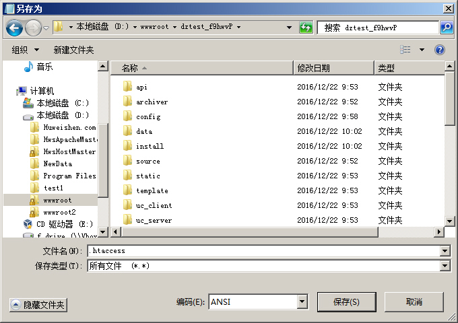This screenshot has height=323, width=458.
Task: Select the uc_server folder icon
Action: click(x=127, y=220)
